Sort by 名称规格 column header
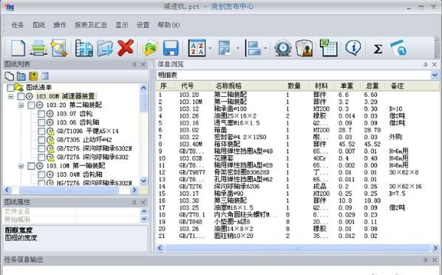Screen dimensions: 442x275 point(246,86)
